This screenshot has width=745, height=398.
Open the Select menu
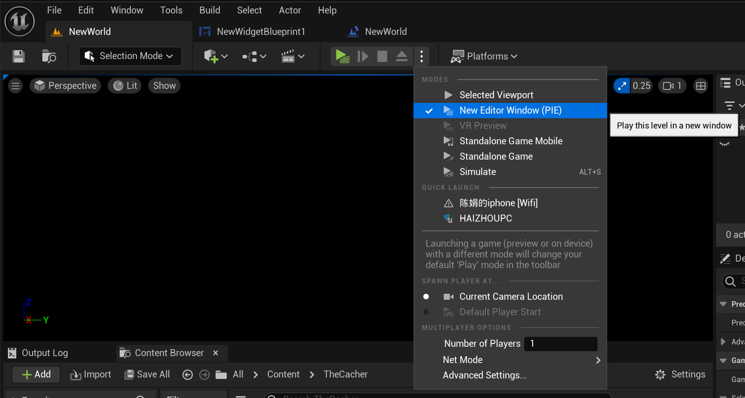click(249, 10)
